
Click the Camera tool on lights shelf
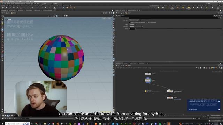(x=154, y=8)
